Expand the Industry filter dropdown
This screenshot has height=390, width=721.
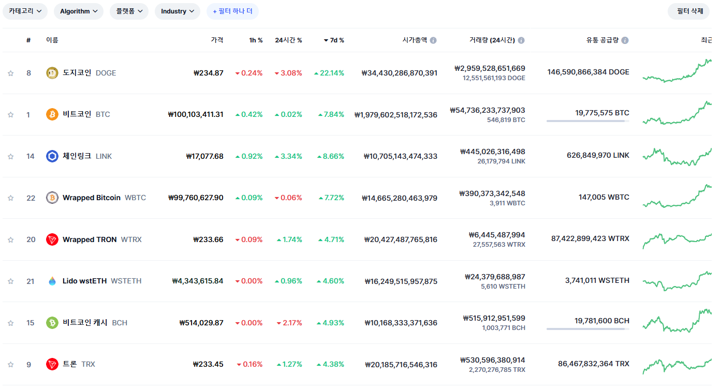click(x=178, y=11)
